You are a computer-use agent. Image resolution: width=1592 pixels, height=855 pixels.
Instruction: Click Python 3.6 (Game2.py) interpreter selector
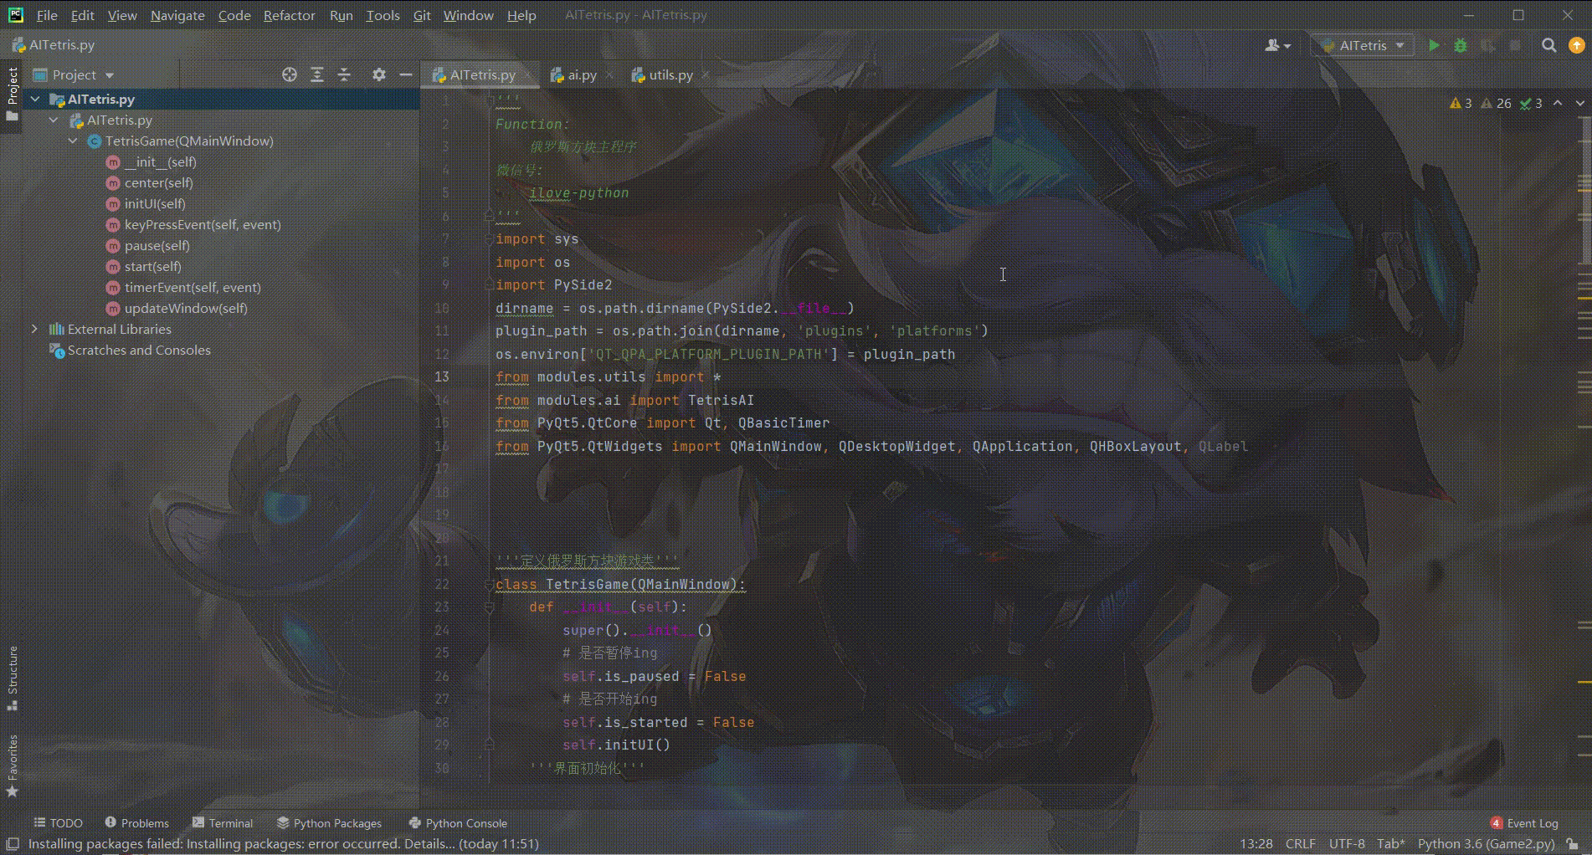pos(1486,844)
